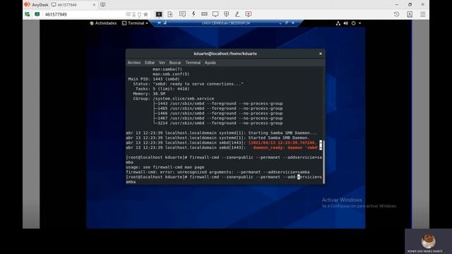Open the Archivo menu in terminal
This screenshot has width=452, height=254.
click(134, 63)
